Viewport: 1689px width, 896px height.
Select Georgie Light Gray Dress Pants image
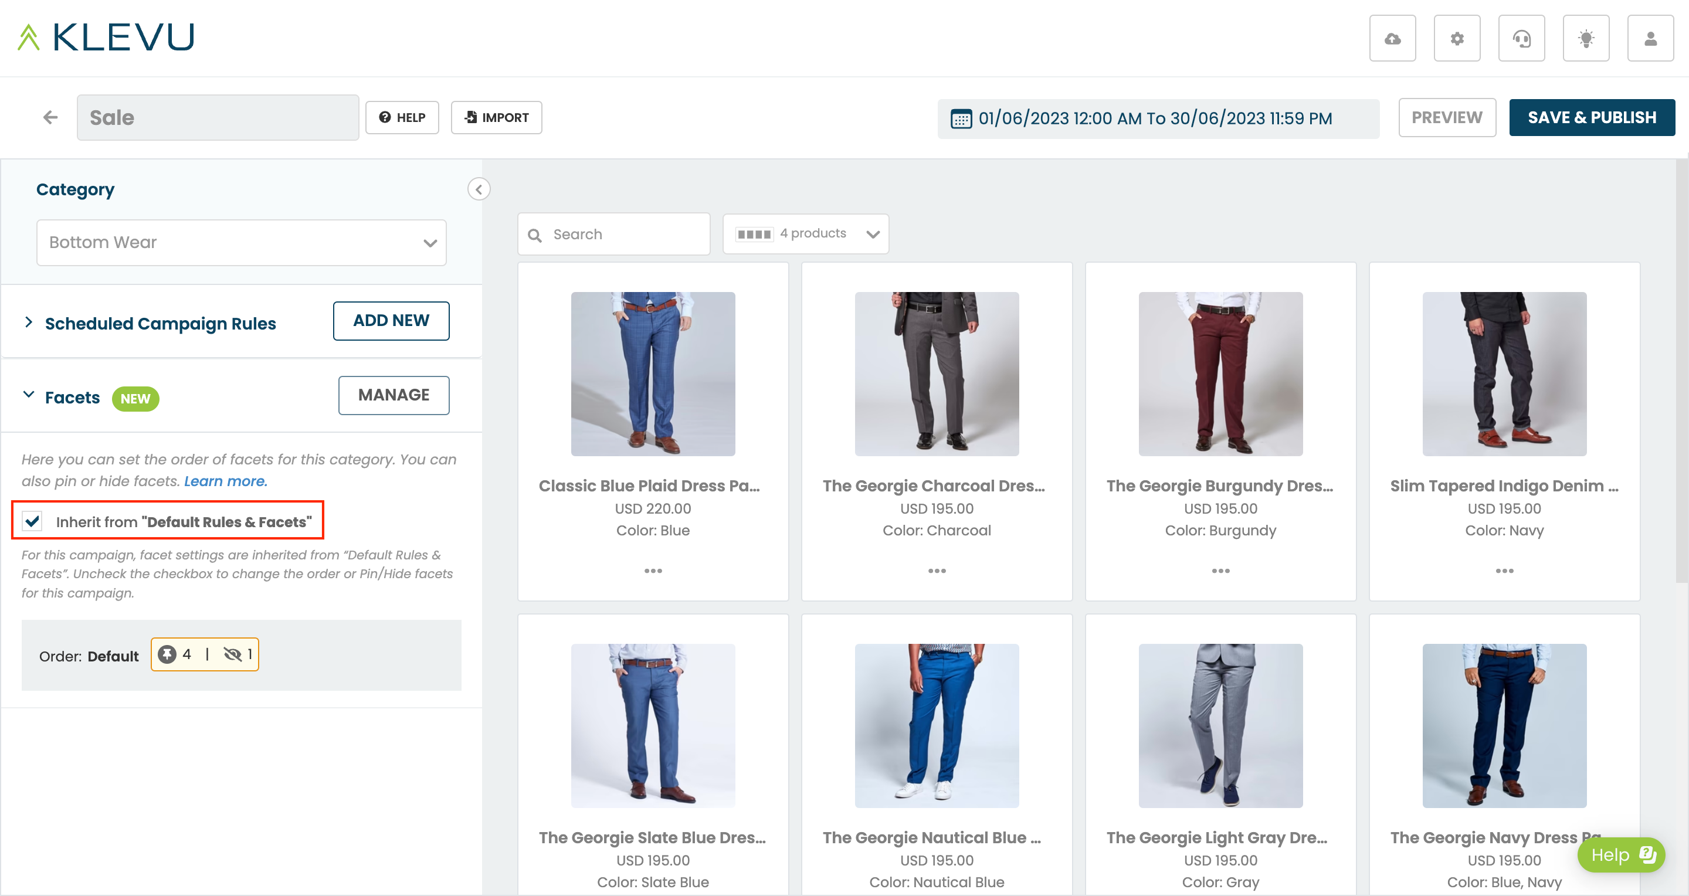(x=1221, y=726)
